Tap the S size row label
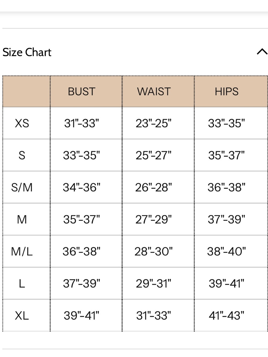 (x=22, y=155)
